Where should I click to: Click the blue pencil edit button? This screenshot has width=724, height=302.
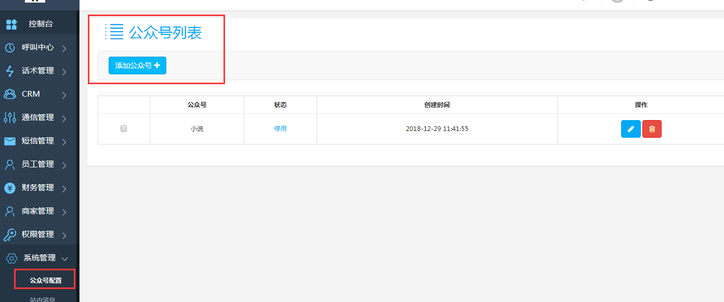[630, 129]
